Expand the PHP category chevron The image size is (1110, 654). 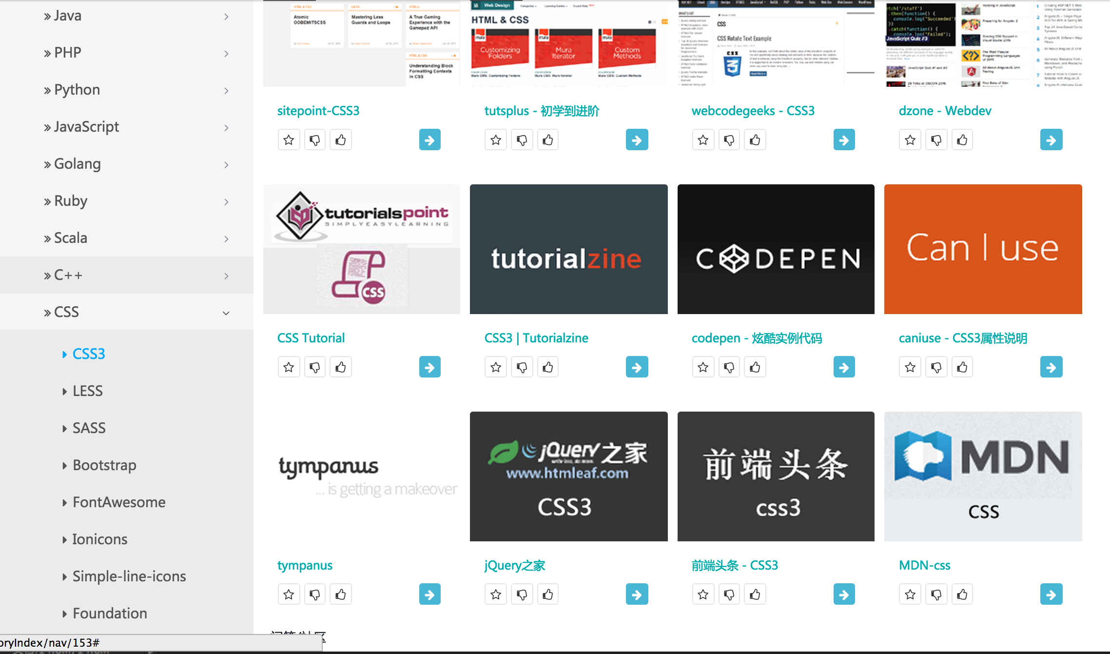point(226,54)
